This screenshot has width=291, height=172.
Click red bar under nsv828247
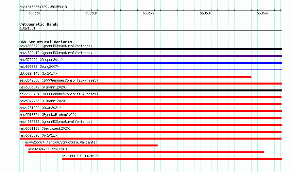pyautogui.click(x=146, y=152)
